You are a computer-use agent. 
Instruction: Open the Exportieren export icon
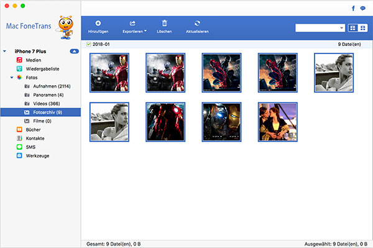point(132,23)
